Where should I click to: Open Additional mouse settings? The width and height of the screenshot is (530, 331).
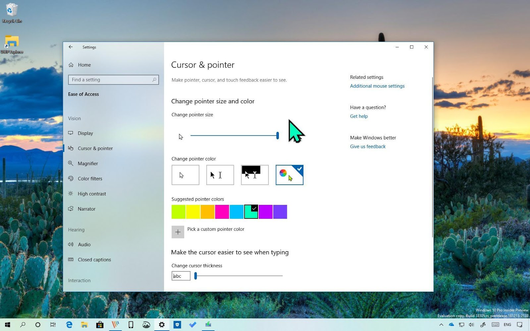tap(377, 86)
